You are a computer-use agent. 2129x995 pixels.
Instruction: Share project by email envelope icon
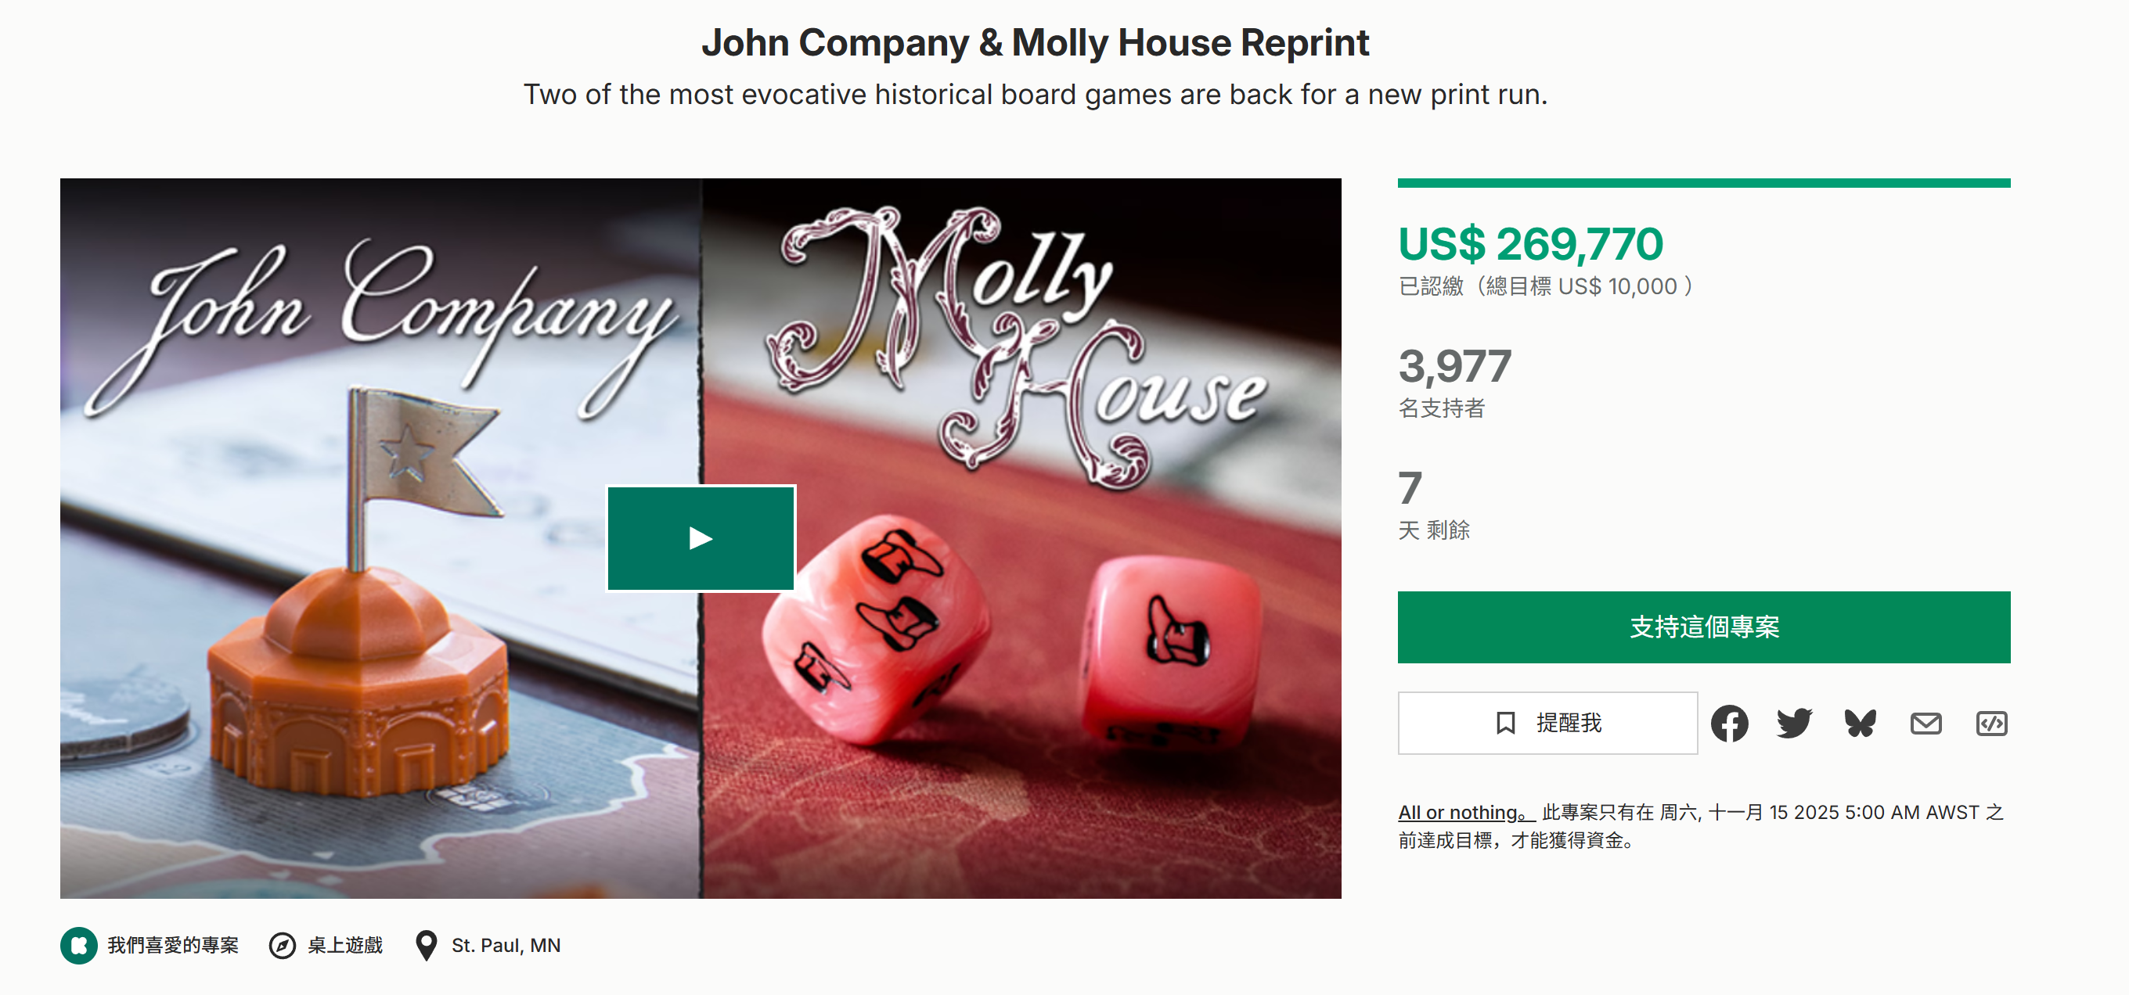point(1925,724)
